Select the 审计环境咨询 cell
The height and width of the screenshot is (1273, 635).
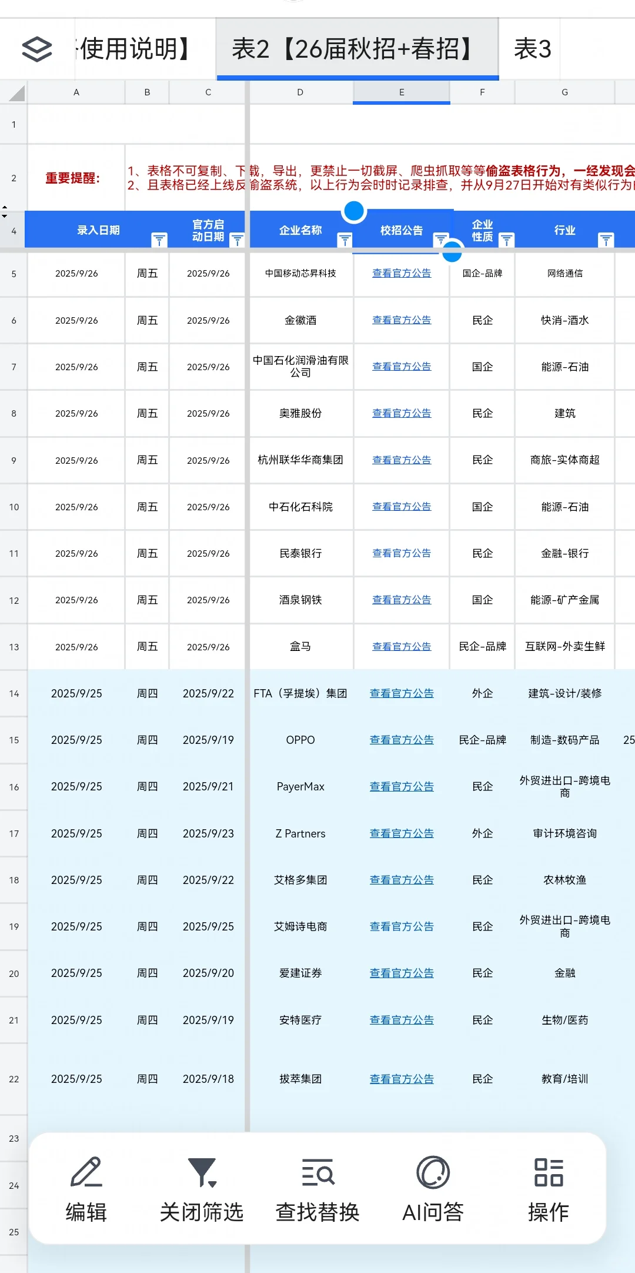565,833
